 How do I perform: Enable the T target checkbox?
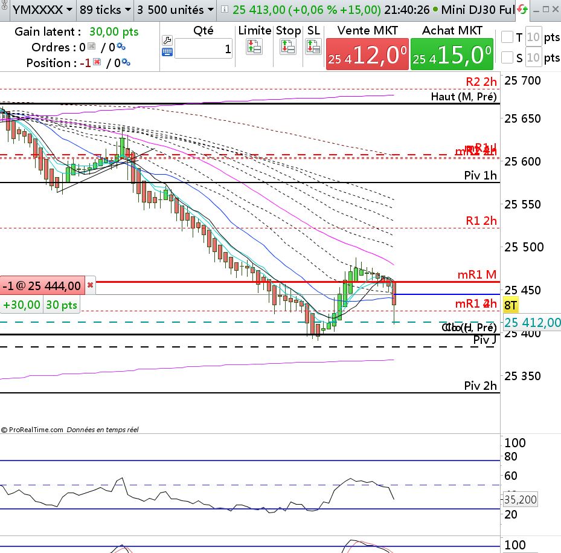507,37
